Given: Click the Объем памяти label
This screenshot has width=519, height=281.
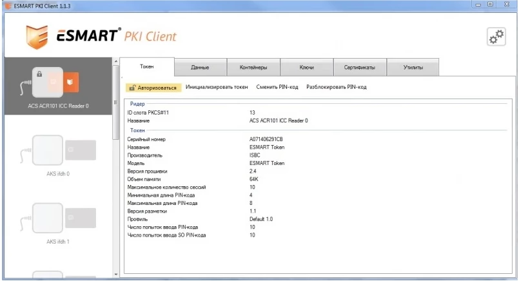Looking at the screenshot, I should click(144, 179).
